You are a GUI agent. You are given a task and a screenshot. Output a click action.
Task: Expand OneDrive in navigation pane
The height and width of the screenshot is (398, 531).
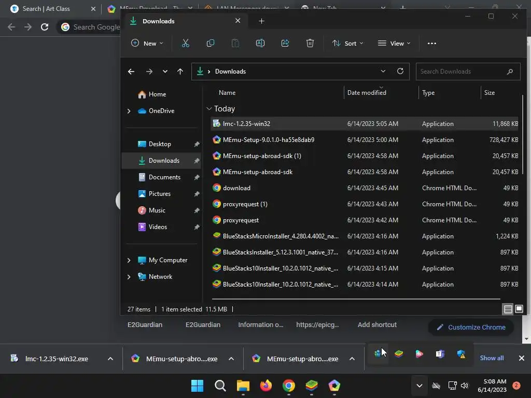[x=129, y=111]
